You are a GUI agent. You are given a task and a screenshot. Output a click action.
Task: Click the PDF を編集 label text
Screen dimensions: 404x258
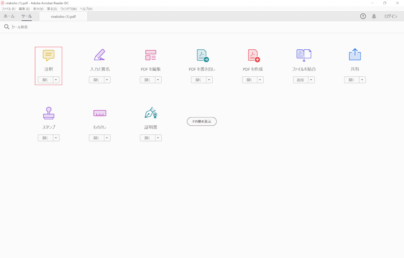(x=151, y=69)
